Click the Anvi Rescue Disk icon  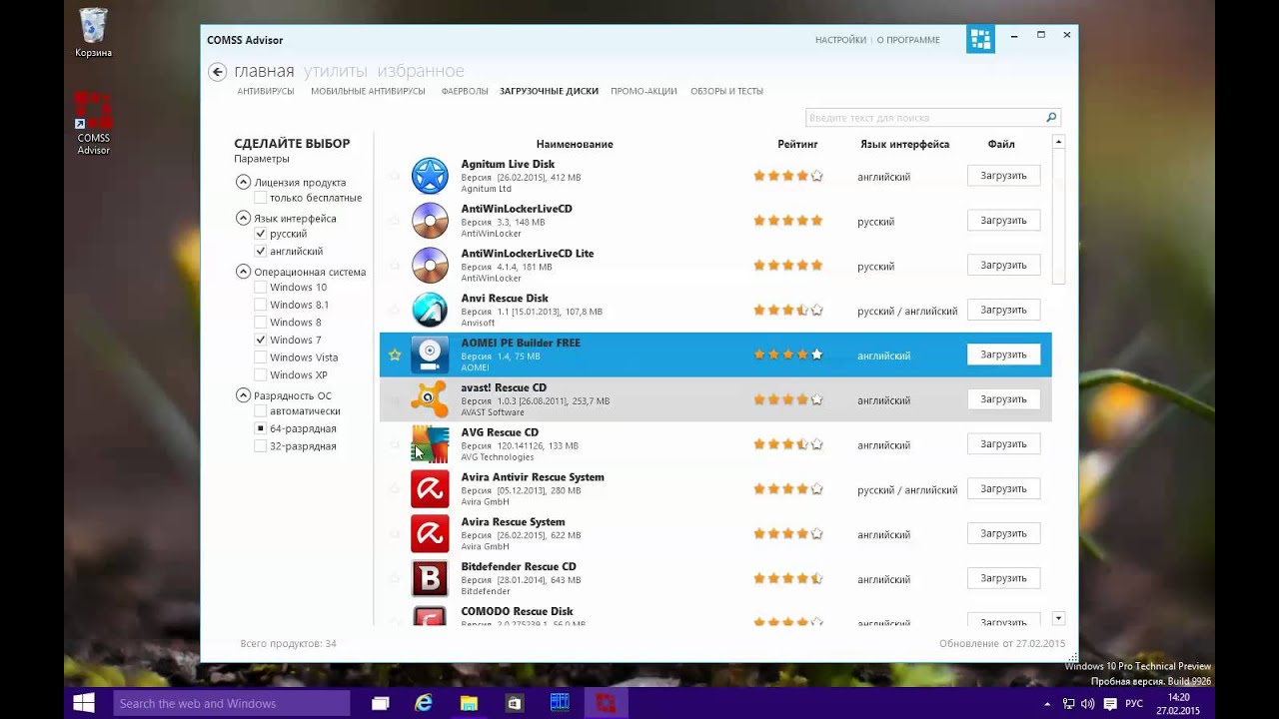click(430, 311)
